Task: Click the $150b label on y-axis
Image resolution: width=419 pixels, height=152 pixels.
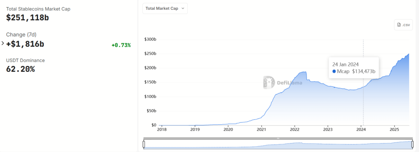Action: coord(150,82)
